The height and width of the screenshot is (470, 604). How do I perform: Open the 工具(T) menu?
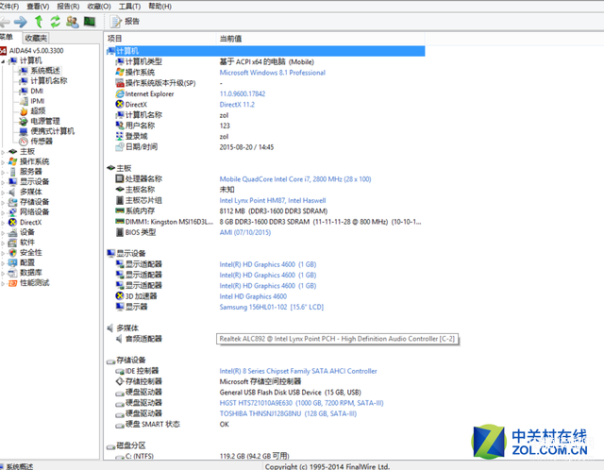point(129,7)
